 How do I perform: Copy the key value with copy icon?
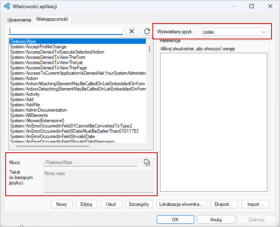click(147, 162)
